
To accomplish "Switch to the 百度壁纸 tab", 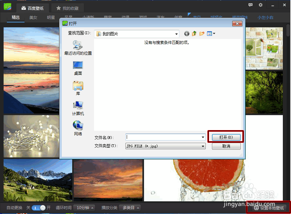I will pyautogui.click(x=33, y=8).
